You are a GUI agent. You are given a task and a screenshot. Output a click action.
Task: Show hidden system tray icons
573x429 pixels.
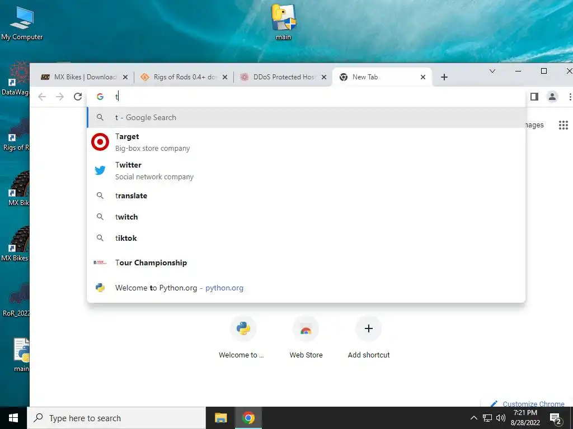(473, 418)
